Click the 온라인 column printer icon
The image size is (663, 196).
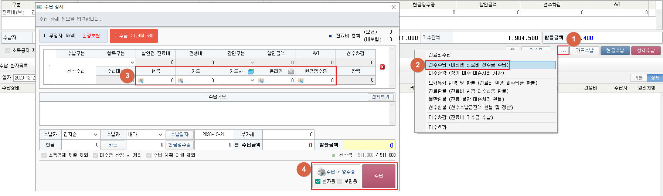pos(291,71)
